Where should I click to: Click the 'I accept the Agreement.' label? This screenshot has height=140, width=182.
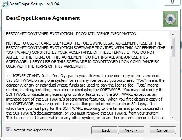tap(32, 130)
